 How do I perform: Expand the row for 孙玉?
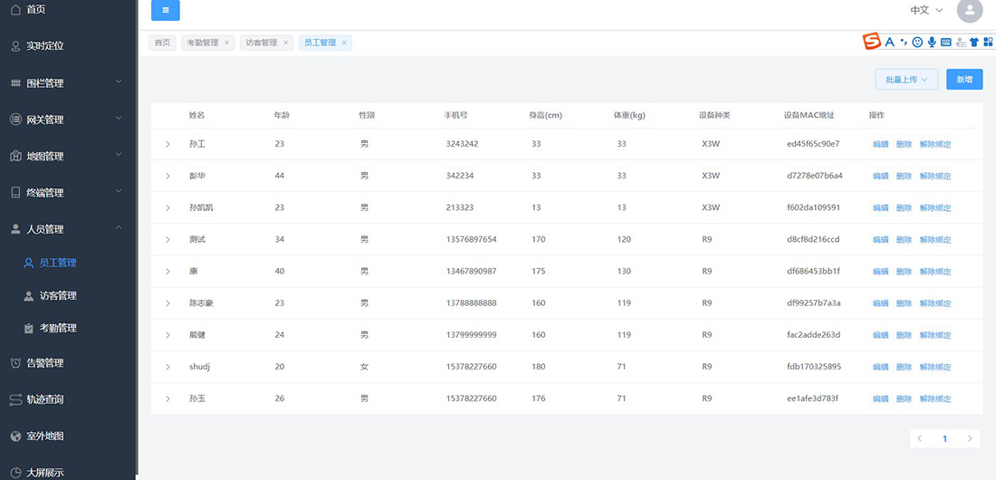click(168, 398)
